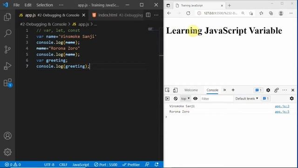Open app.js:5 source link
This screenshot has height=168, width=298.
[x=282, y=112]
